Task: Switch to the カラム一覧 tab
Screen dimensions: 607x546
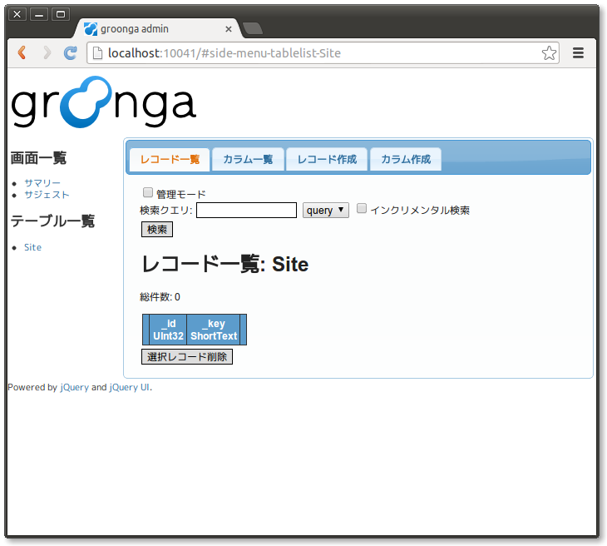Action: 248,160
